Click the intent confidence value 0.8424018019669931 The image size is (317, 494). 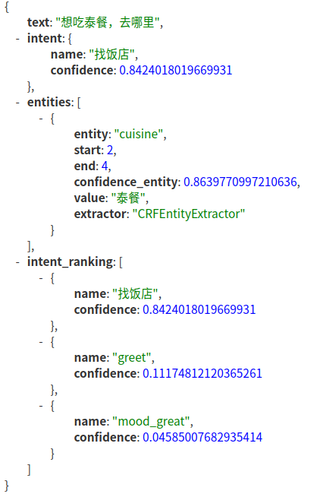(x=176, y=70)
